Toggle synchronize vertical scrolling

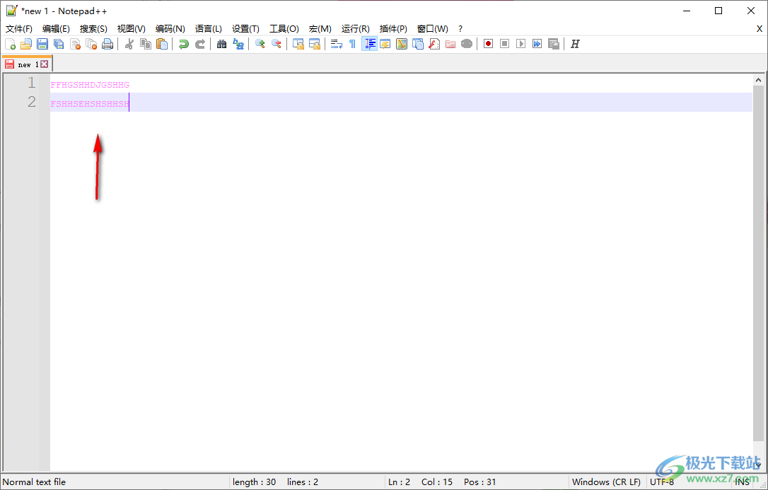298,43
